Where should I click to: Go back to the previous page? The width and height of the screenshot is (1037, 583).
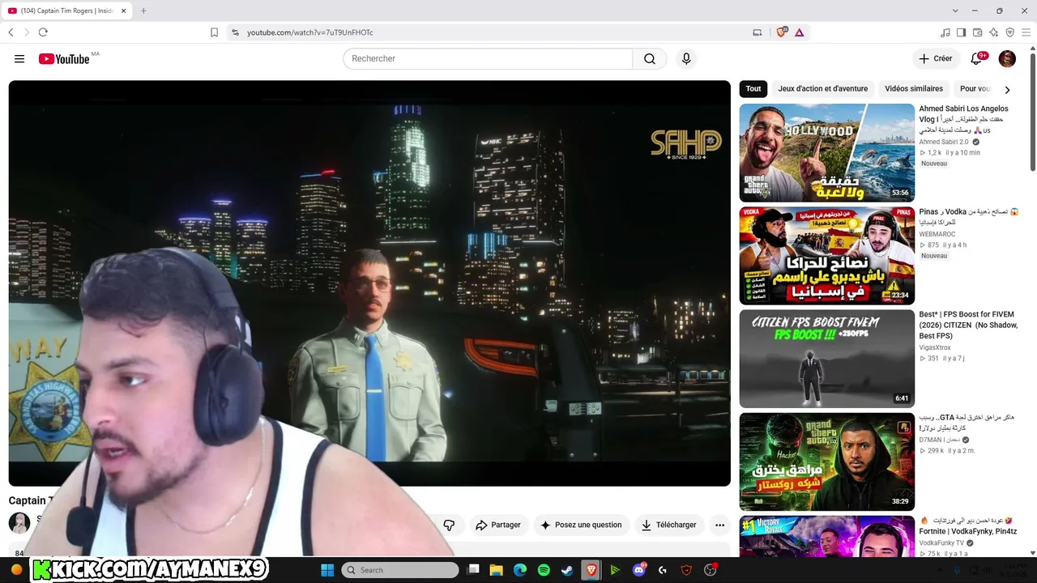[x=11, y=32]
